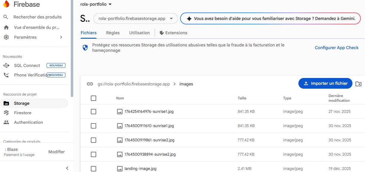
Task: Click the 2.41 MB size cell
Action: pyautogui.click(x=244, y=169)
